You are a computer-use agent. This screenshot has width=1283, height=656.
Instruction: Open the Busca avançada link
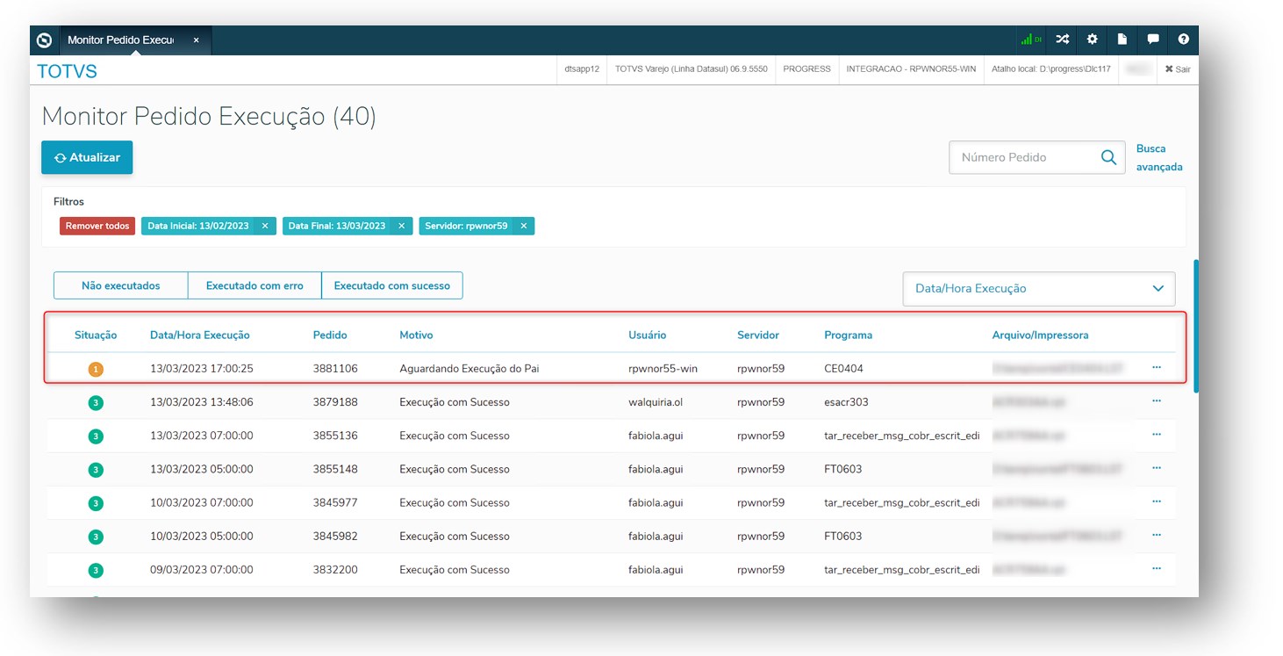coord(1158,158)
